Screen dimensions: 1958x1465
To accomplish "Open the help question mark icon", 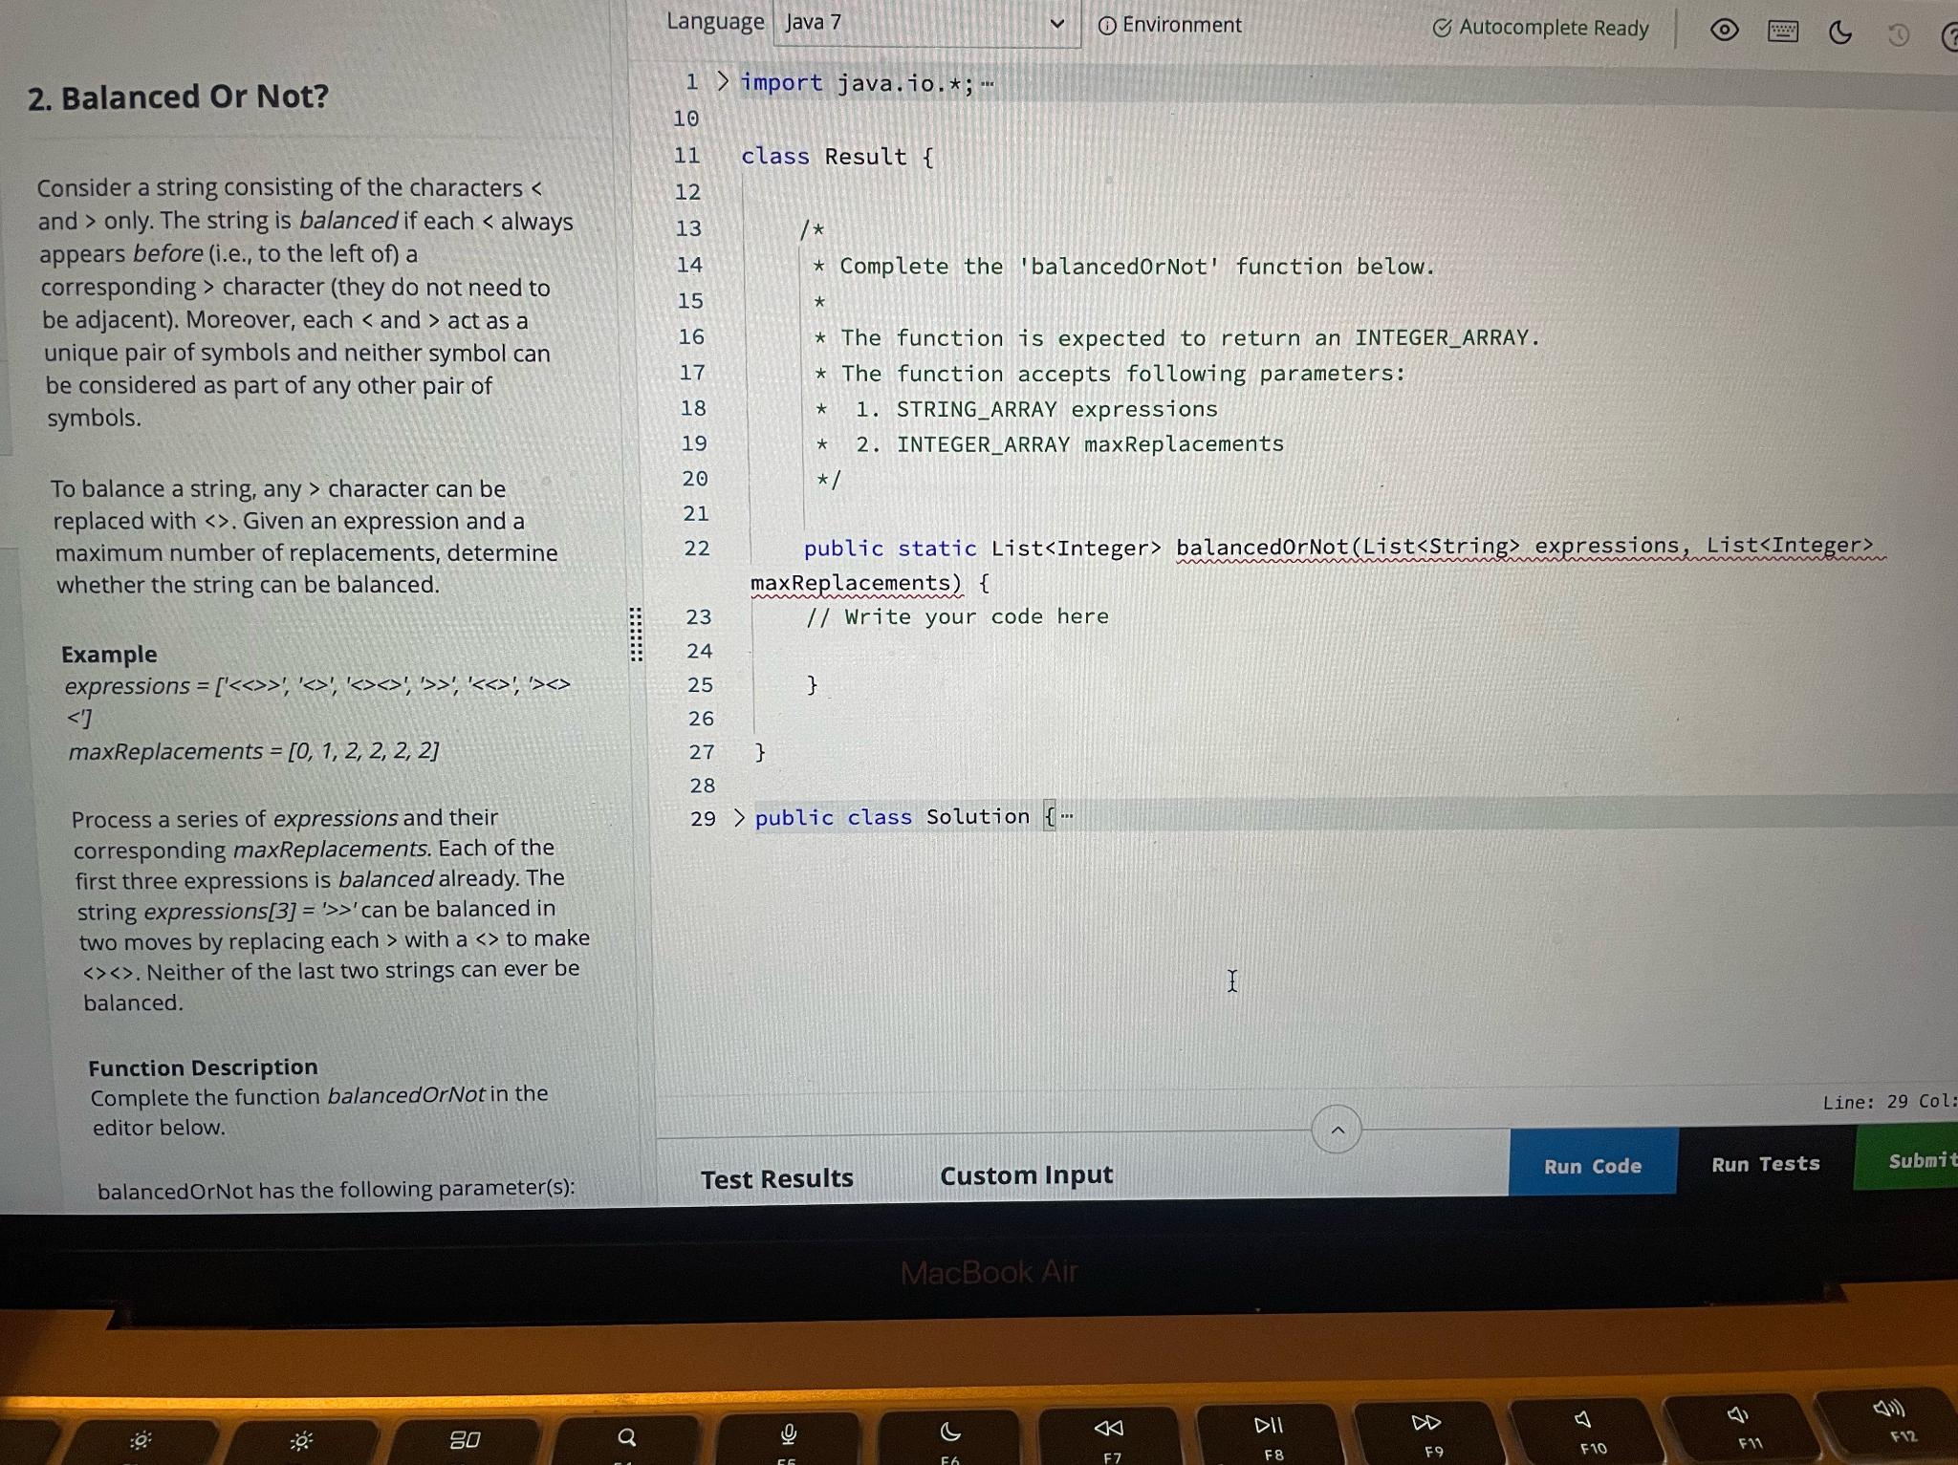I will pos(1952,33).
